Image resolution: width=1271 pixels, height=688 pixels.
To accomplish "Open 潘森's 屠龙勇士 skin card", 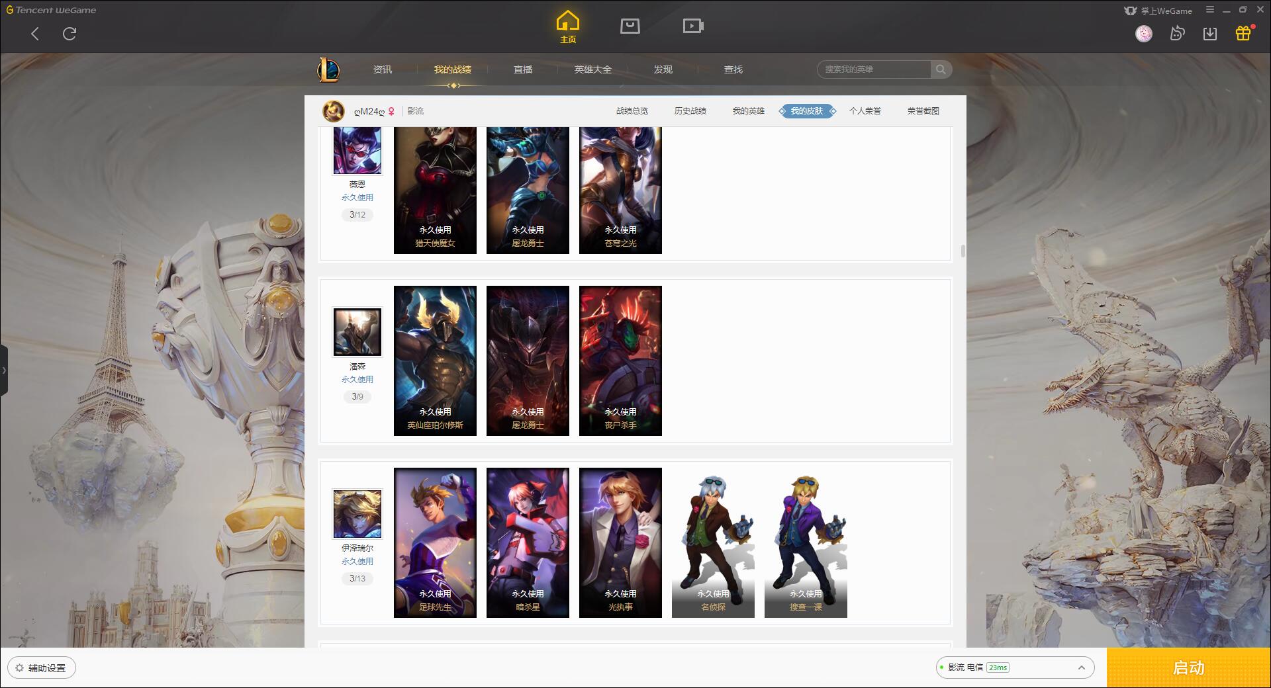I will (x=528, y=361).
